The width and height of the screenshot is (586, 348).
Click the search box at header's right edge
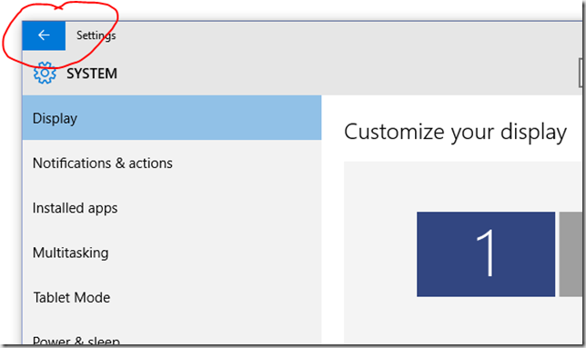(x=581, y=73)
